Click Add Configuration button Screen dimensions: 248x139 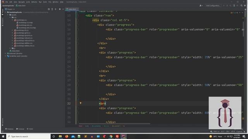(213, 5)
